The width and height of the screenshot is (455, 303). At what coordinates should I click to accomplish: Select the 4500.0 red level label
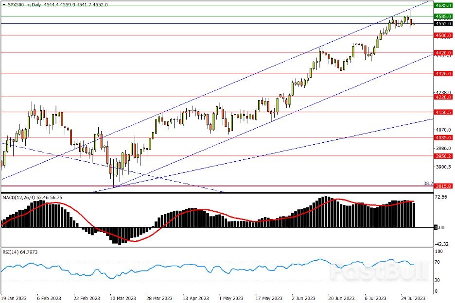click(x=443, y=35)
